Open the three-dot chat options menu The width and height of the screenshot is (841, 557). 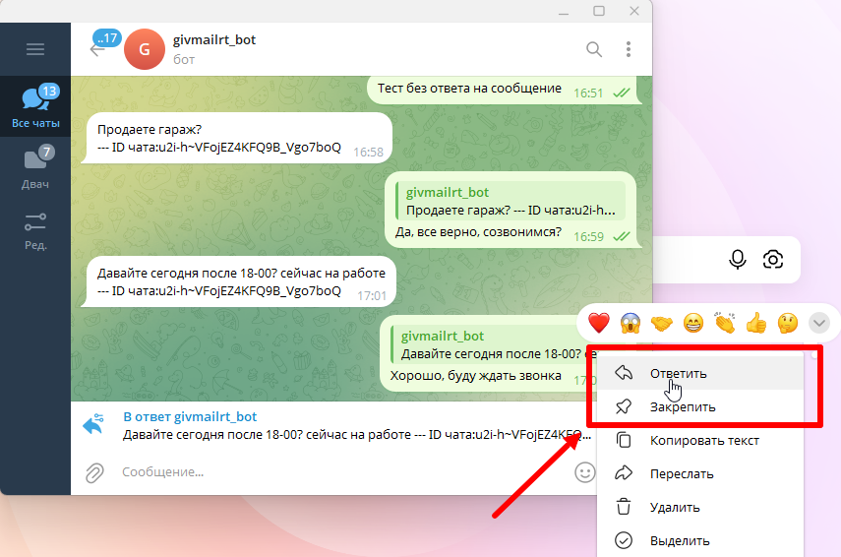629,49
